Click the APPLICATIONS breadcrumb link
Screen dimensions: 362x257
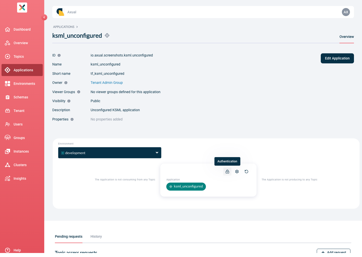pyautogui.click(x=64, y=27)
